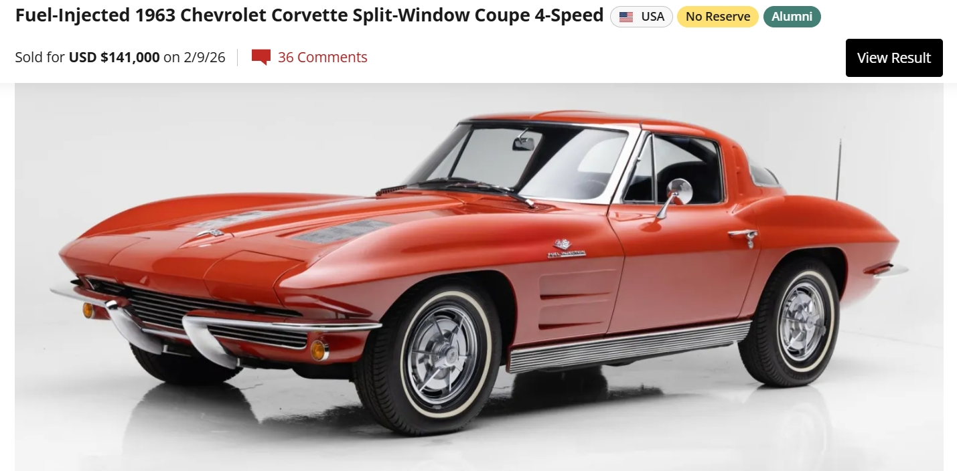The image size is (957, 471).
Task: Click the red comment bubble icon
Action: 261,58
